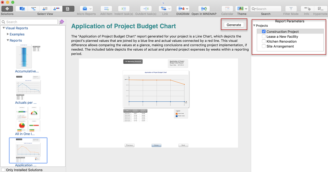Image resolution: width=328 pixels, height=172 pixels.
Task: Click the Accumulative... report caption
Action: click(x=27, y=71)
